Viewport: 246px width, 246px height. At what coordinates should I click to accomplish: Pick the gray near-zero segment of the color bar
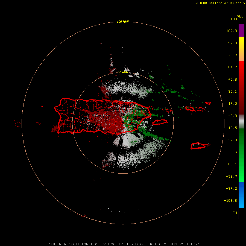[241, 121]
